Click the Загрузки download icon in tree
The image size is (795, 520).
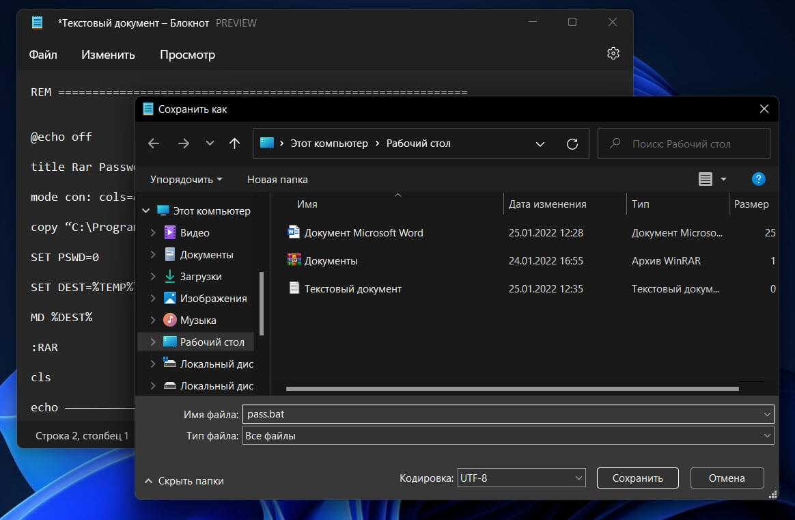[x=170, y=276]
